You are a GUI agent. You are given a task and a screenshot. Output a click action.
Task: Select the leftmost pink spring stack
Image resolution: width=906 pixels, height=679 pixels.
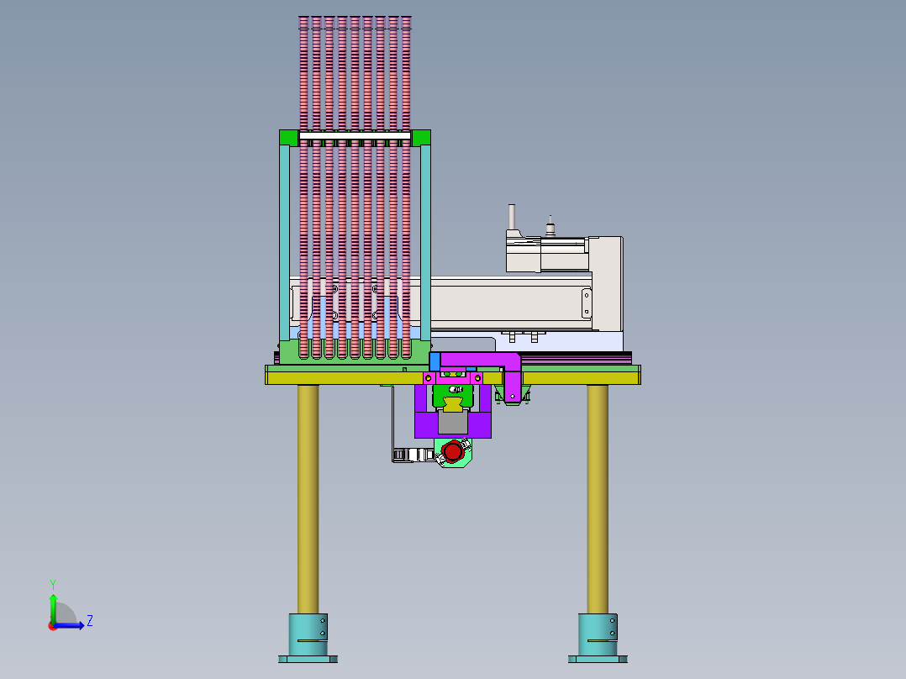point(304,187)
